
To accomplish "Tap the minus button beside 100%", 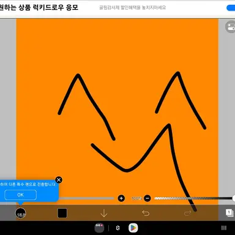I will (x=147, y=198).
